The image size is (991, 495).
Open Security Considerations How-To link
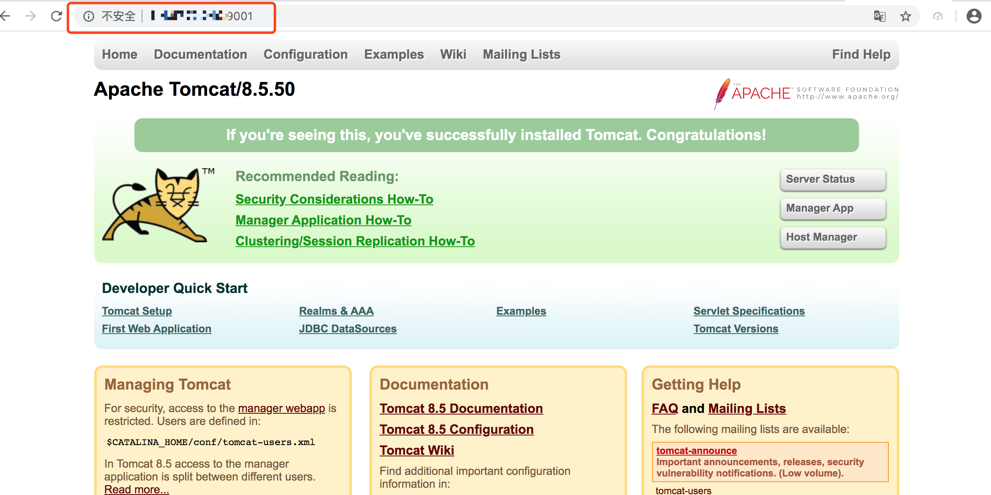click(x=334, y=199)
